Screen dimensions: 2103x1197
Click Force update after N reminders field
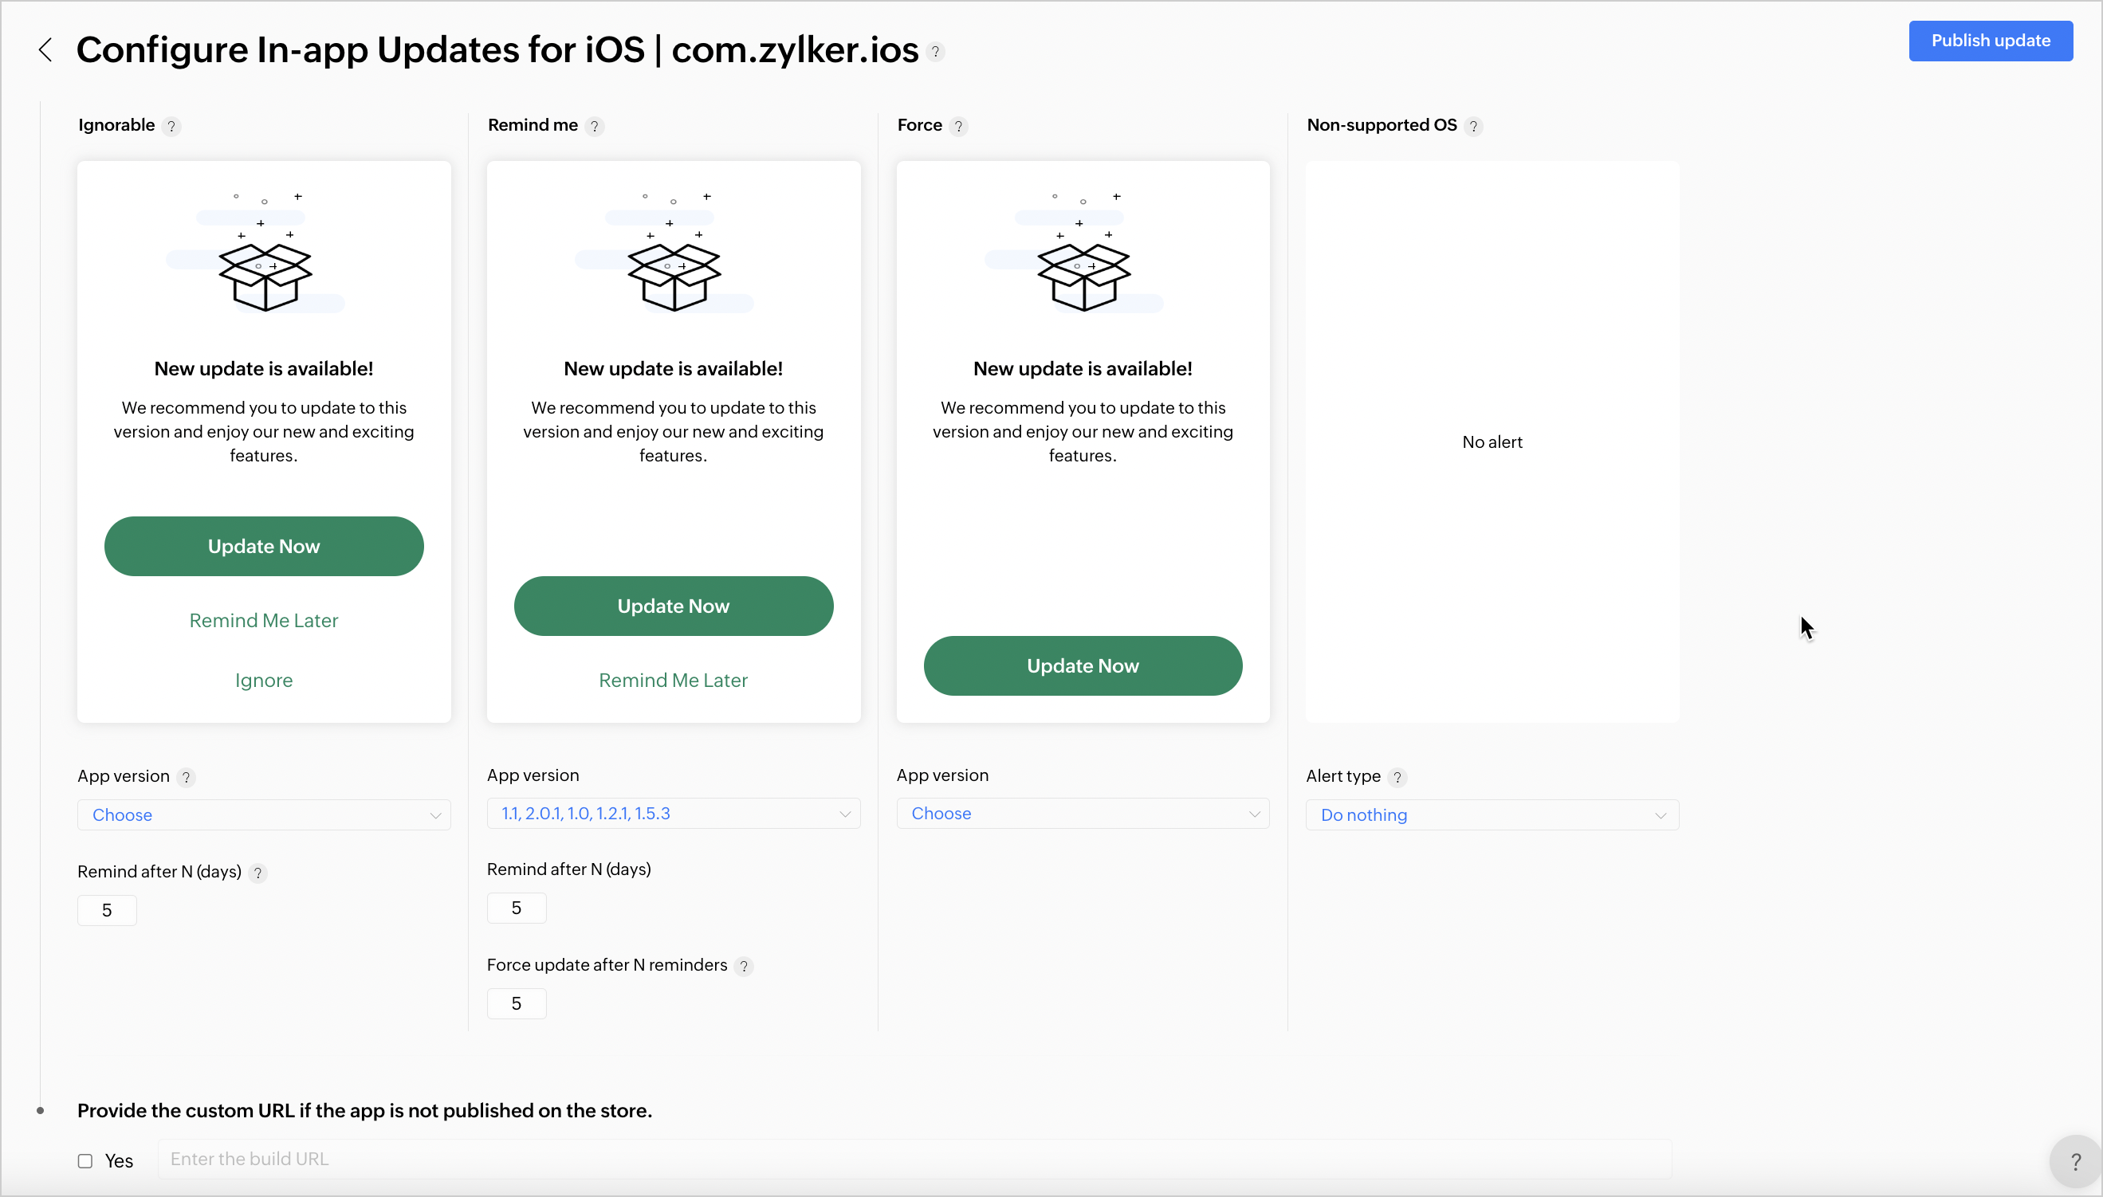(517, 1004)
